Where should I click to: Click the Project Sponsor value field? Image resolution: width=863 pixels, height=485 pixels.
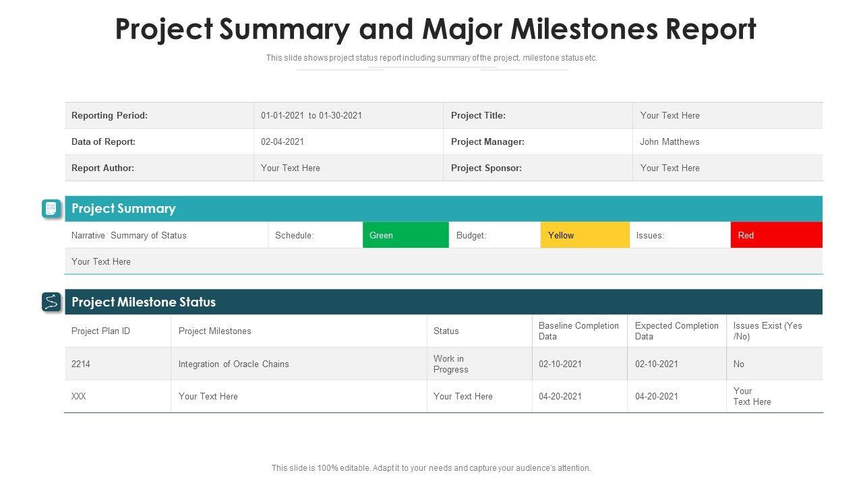click(x=670, y=168)
